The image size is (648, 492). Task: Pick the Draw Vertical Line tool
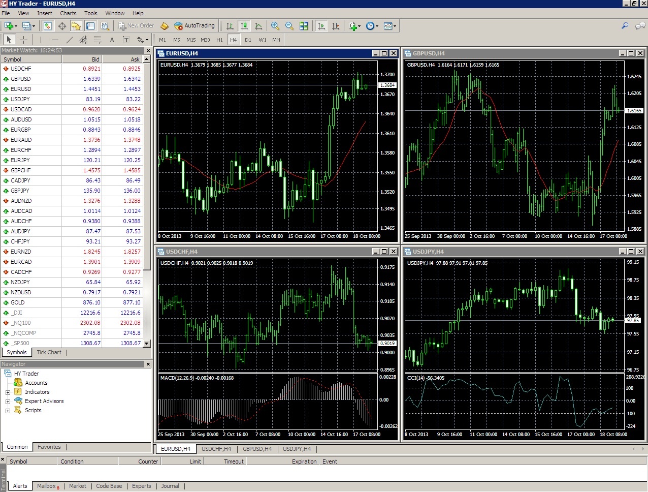click(x=41, y=40)
